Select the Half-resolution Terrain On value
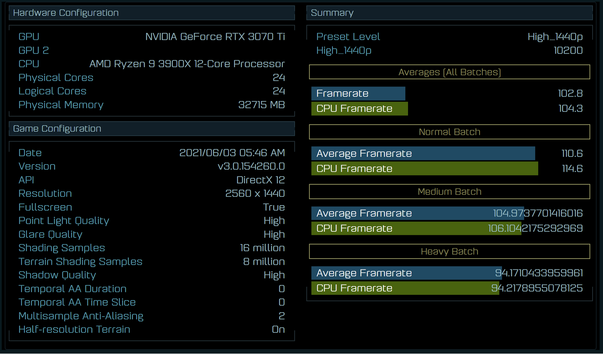The width and height of the screenshot is (603, 354). pyautogui.click(x=279, y=329)
